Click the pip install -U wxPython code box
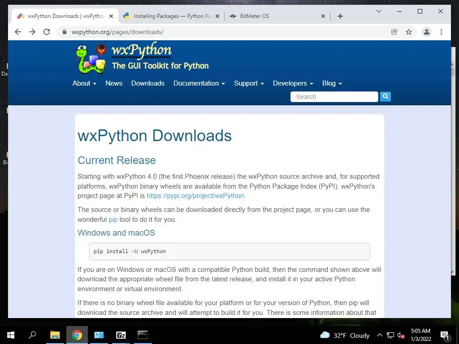 (x=229, y=251)
